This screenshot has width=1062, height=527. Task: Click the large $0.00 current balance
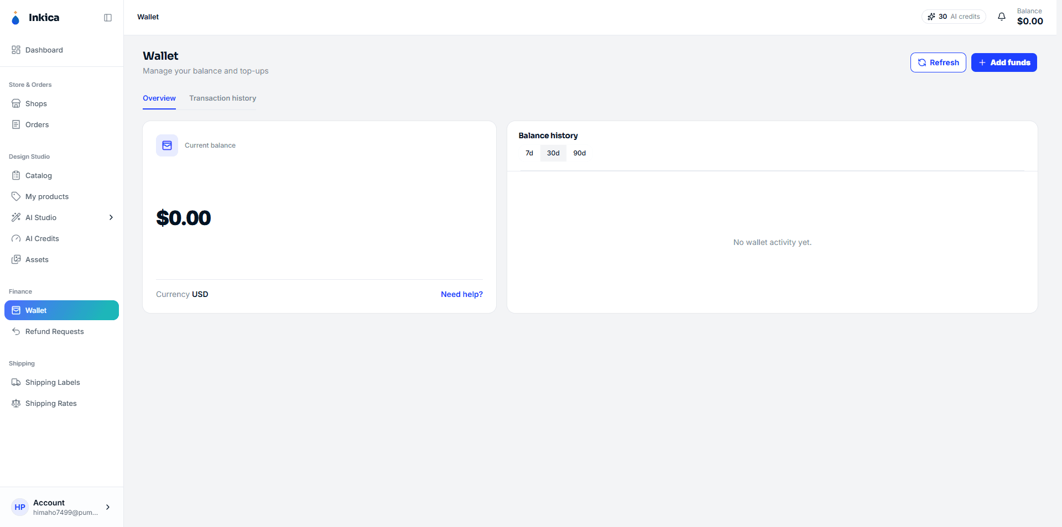pyautogui.click(x=184, y=218)
